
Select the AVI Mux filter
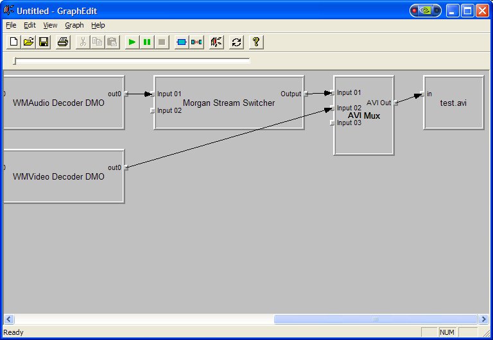click(x=364, y=115)
